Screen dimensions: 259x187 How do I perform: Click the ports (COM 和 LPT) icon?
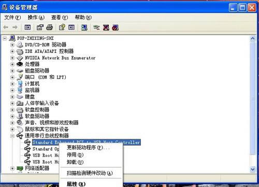(x=20, y=77)
